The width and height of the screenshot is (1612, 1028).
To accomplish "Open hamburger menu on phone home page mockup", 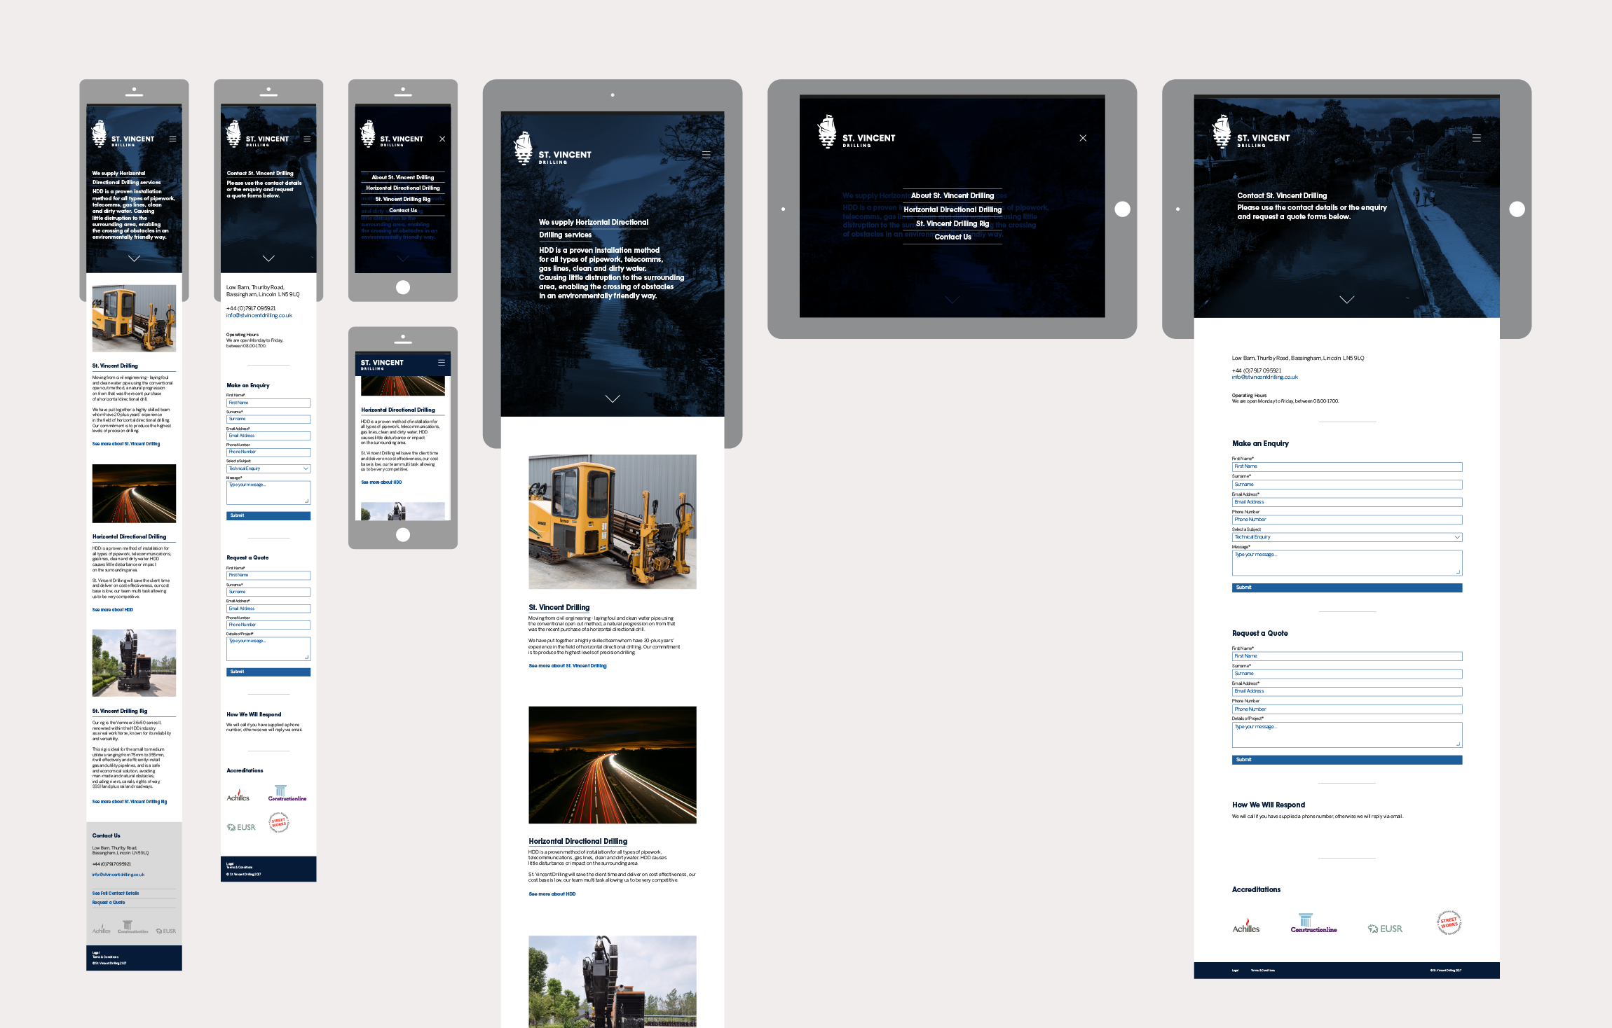I will [172, 139].
